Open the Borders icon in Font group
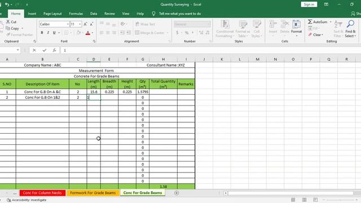Image resolution: width=361 pixels, height=203 pixels. click(66, 33)
